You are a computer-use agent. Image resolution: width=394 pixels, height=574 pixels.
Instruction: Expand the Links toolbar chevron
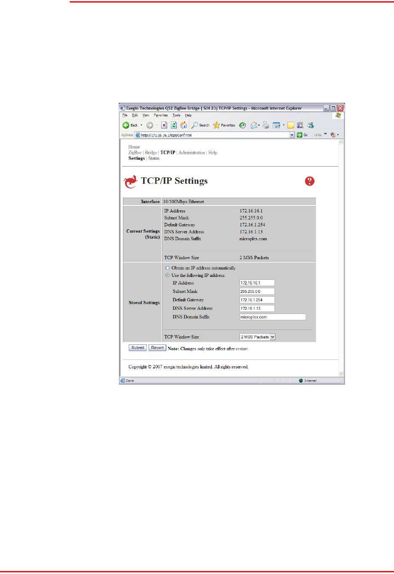(x=325, y=134)
